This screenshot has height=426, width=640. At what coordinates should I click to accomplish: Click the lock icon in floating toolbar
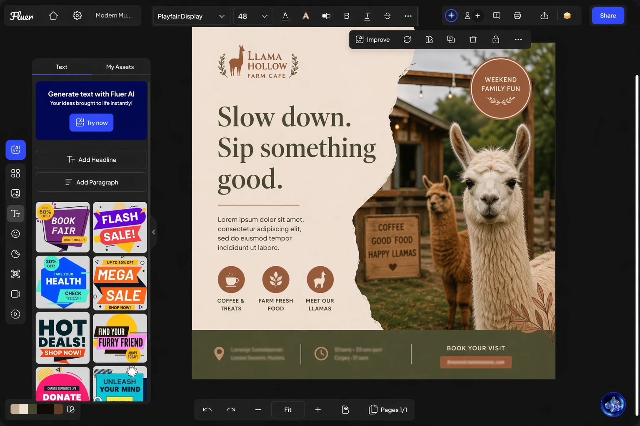click(x=495, y=40)
